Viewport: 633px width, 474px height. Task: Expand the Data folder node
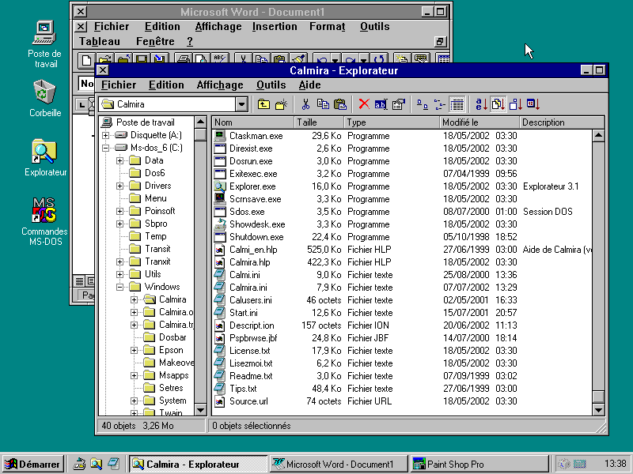point(120,160)
